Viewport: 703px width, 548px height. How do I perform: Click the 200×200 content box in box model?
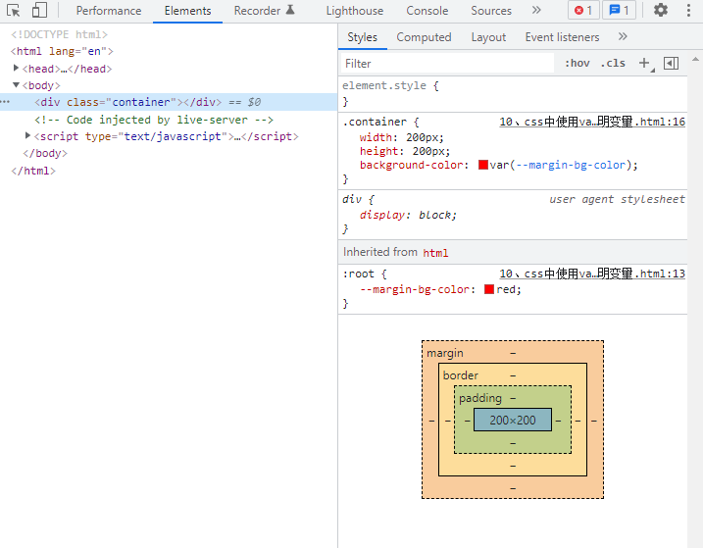pyautogui.click(x=513, y=421)
